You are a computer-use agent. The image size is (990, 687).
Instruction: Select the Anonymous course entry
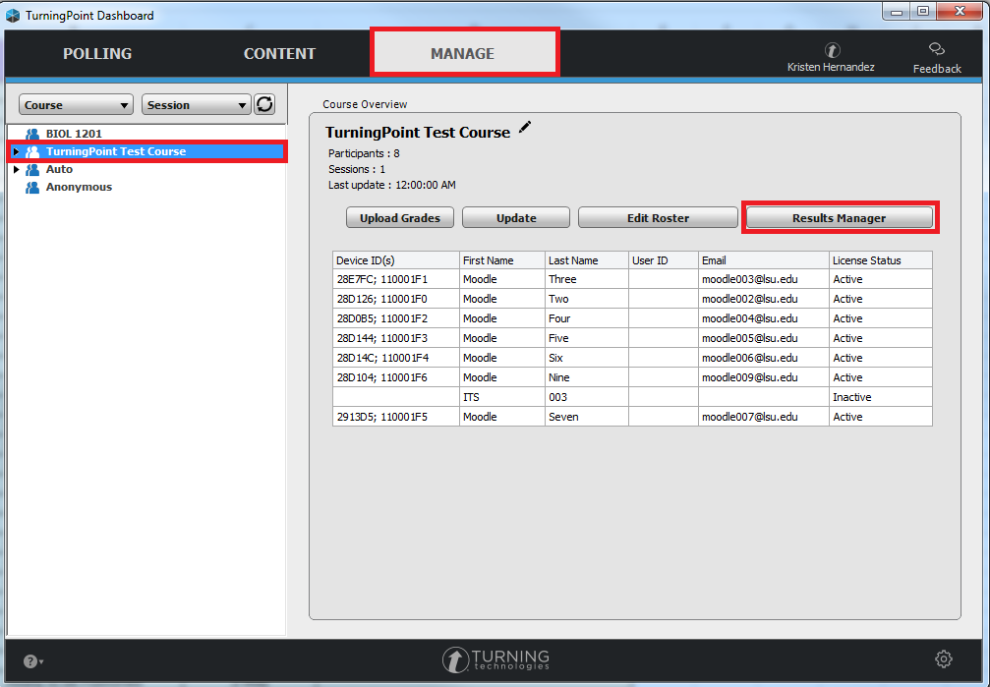pyautogui.click(x=79, y=187)
